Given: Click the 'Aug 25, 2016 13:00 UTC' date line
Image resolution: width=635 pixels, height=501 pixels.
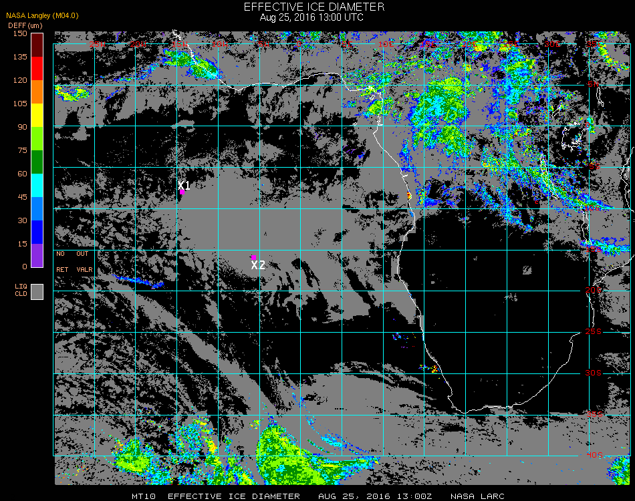Looking at the screenshot, I should click(311, 17).
